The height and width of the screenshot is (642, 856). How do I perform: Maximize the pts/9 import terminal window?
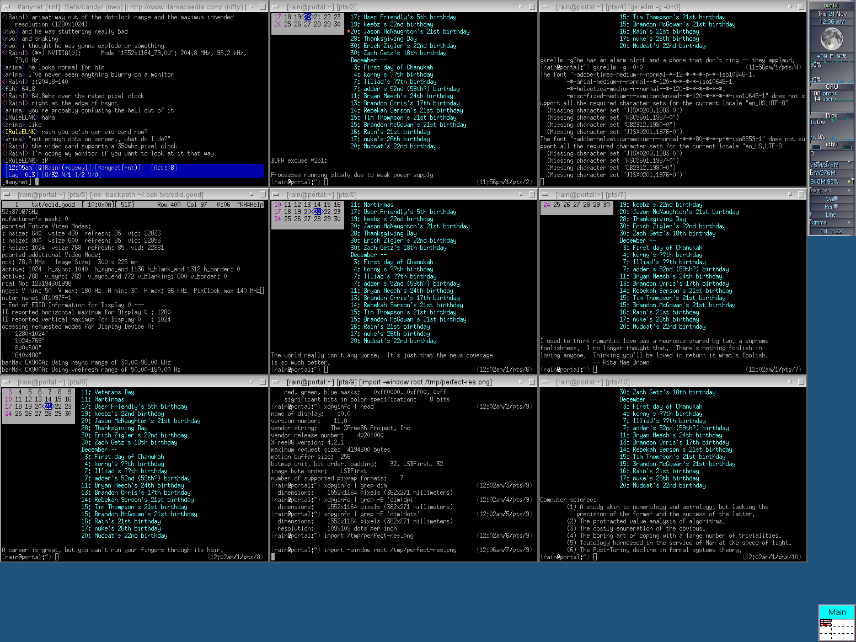[x=532, y=382]
